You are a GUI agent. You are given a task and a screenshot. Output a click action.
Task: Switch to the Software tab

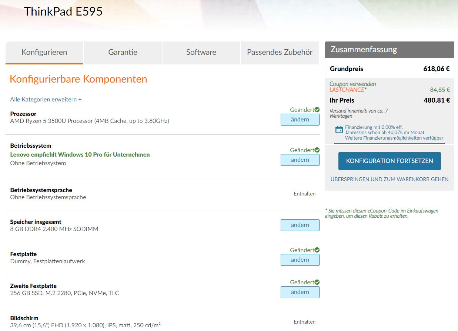point(201,53)
